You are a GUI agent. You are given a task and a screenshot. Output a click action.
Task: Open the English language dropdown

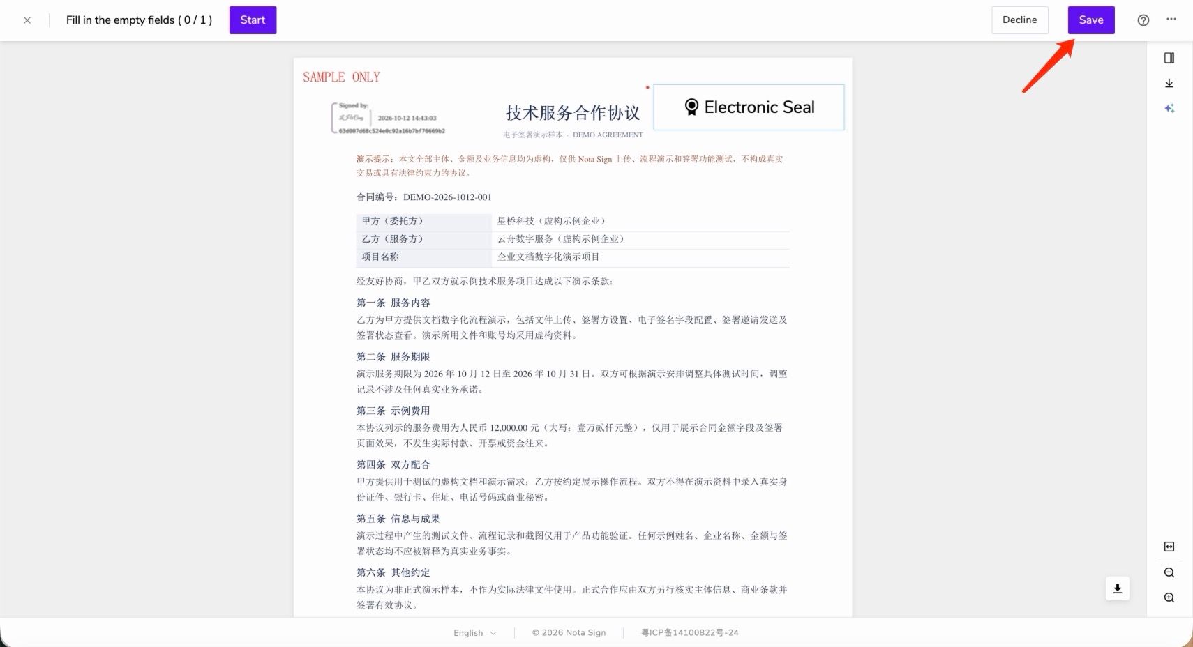pos(475,633)
